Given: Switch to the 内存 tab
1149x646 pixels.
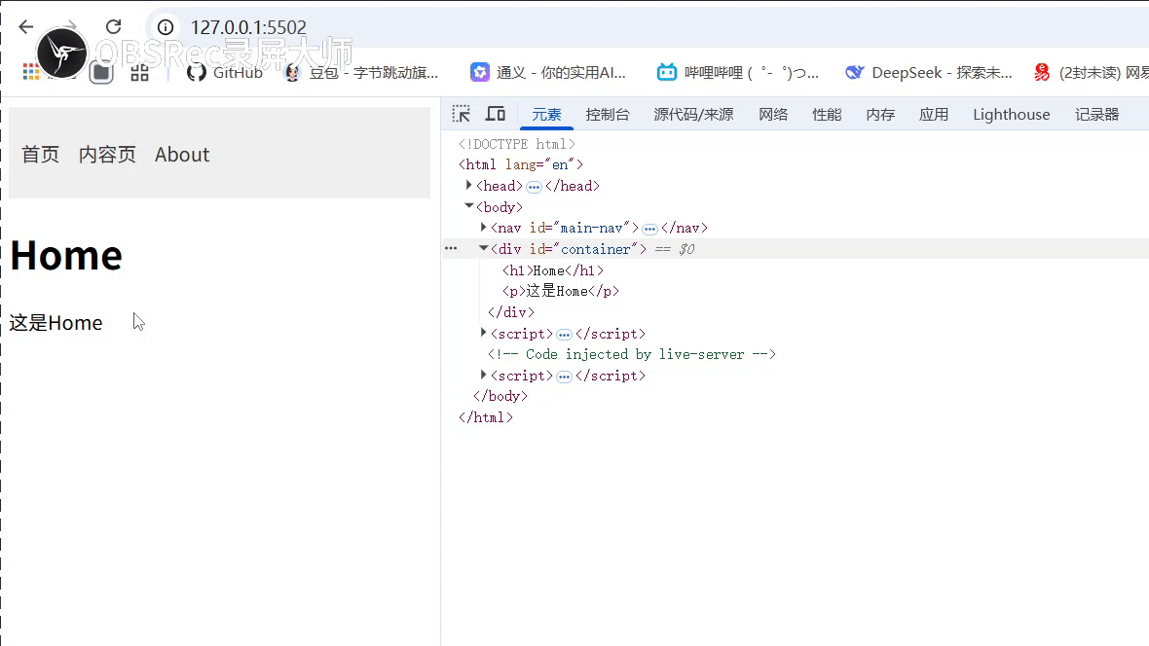Looking at the screenshot, I should point(880,114).
